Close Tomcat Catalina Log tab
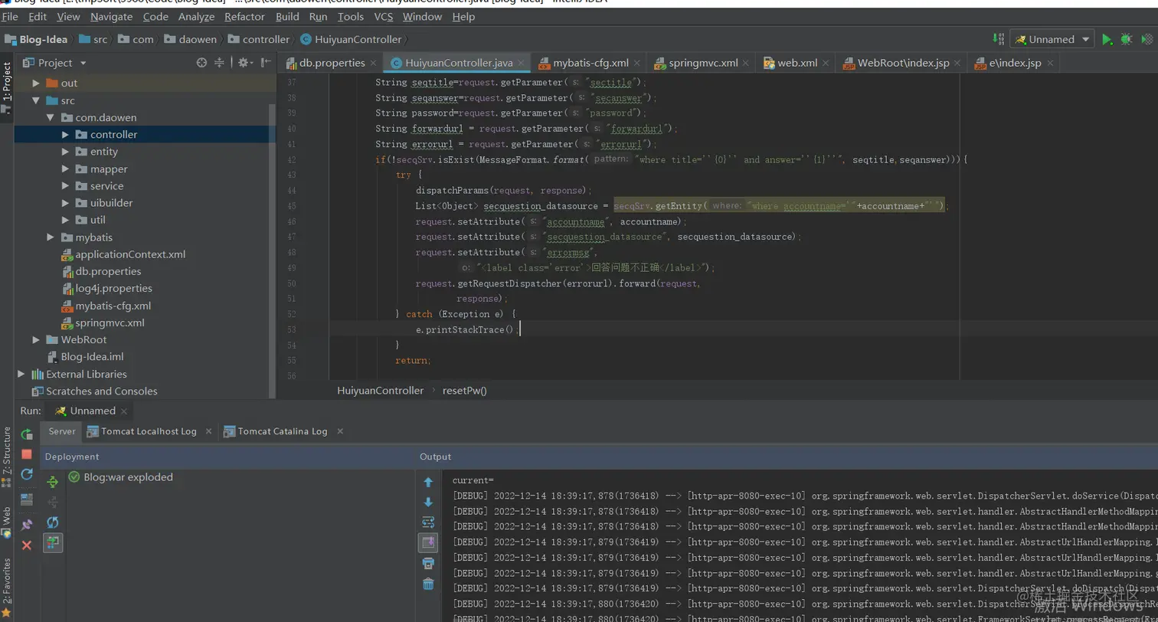 (339, 432)
